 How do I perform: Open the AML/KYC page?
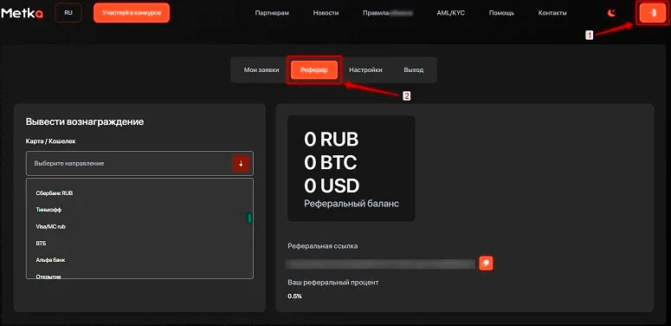[450, 13]
